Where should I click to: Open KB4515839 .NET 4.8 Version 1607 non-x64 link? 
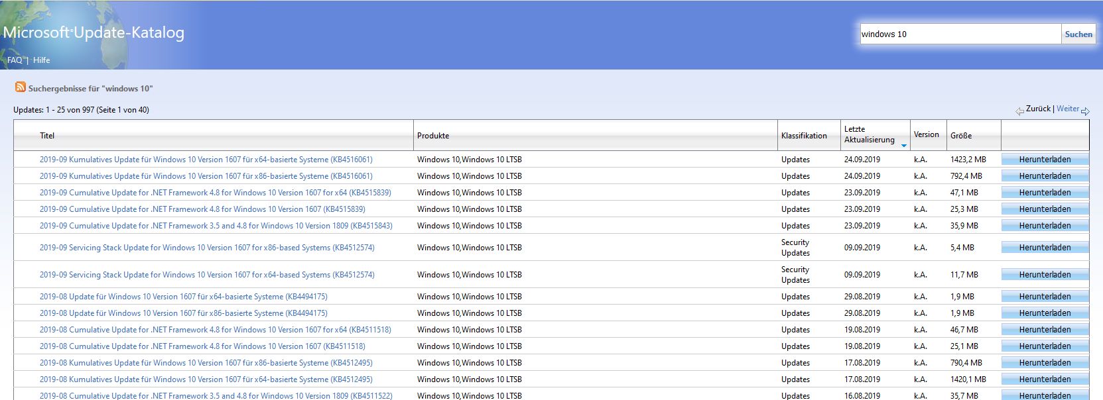[x=202, y=209]
